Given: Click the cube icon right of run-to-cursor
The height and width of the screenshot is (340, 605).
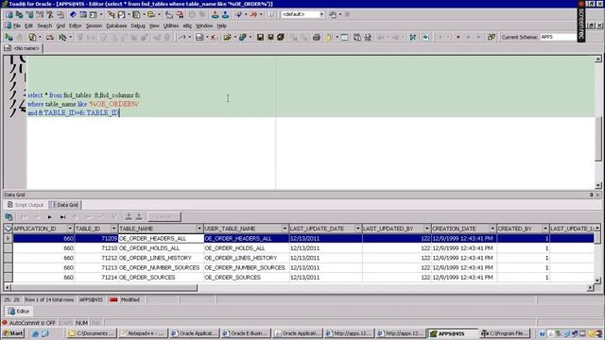Looking at the screenshot, I should (x=425, y=38).
